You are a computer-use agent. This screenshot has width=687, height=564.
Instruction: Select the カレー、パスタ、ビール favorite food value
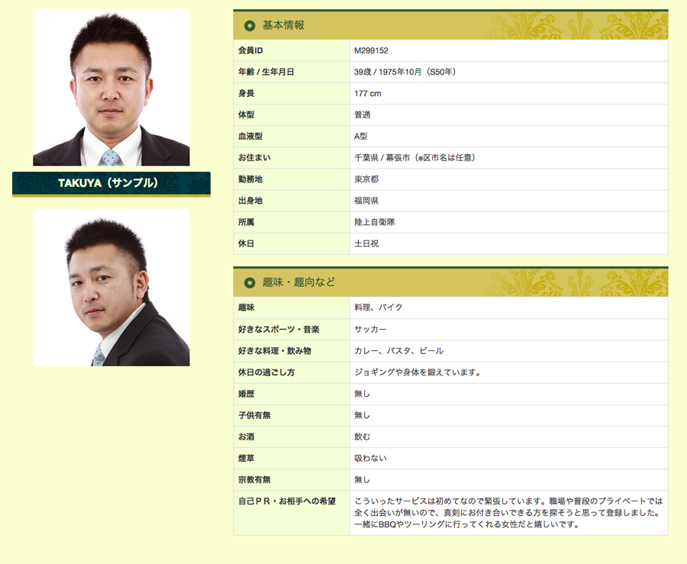coord(398,351)
